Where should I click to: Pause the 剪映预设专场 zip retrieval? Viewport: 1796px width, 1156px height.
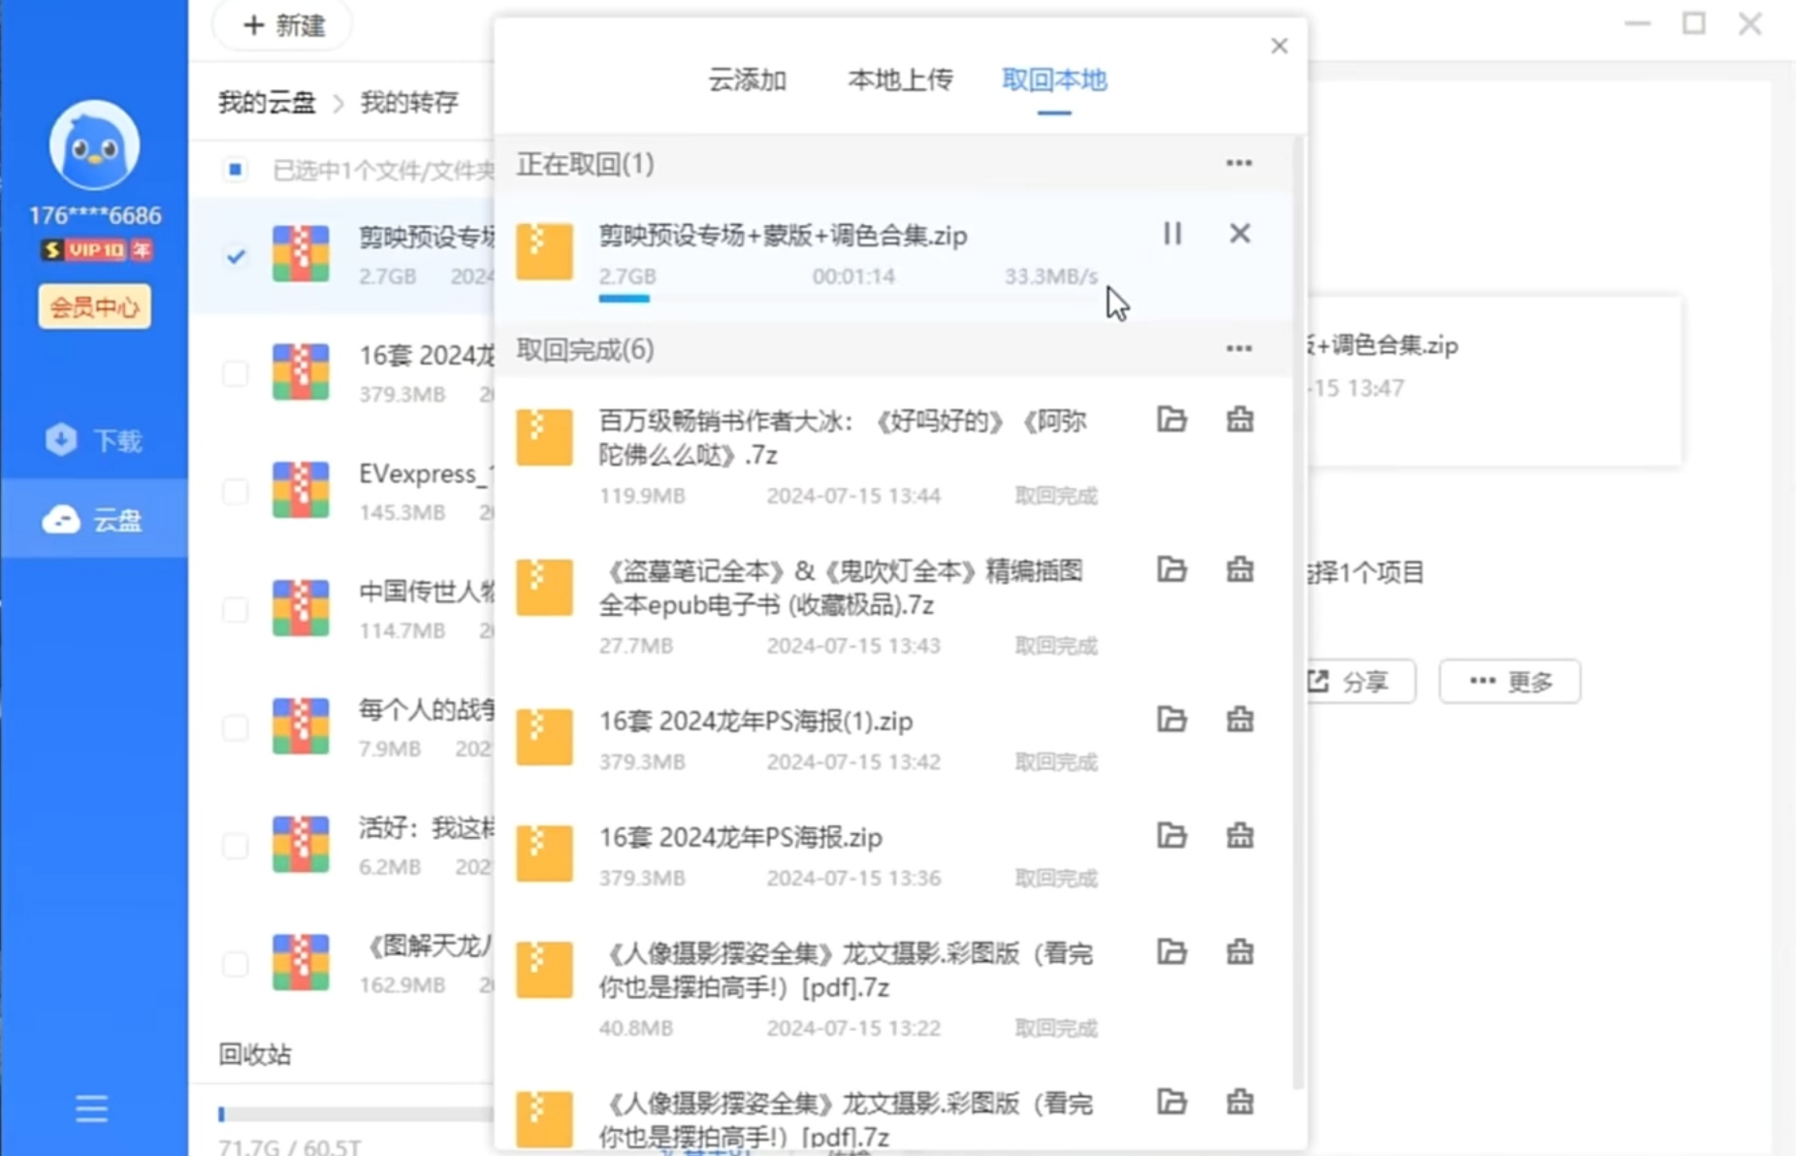coord(1171,234)
